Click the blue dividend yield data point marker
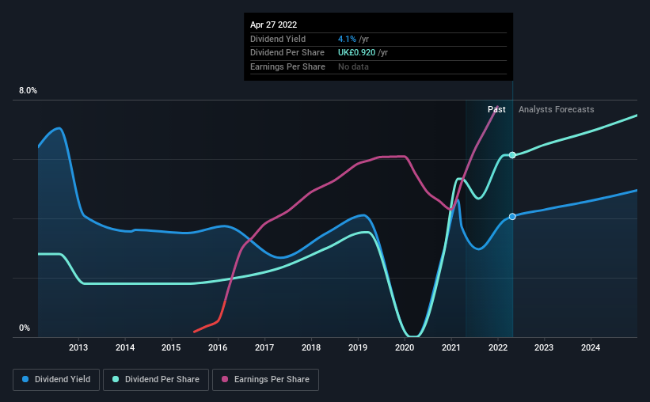Image resolution: width=650 pixels, height=402 pixels. click(x=512, y=216)
